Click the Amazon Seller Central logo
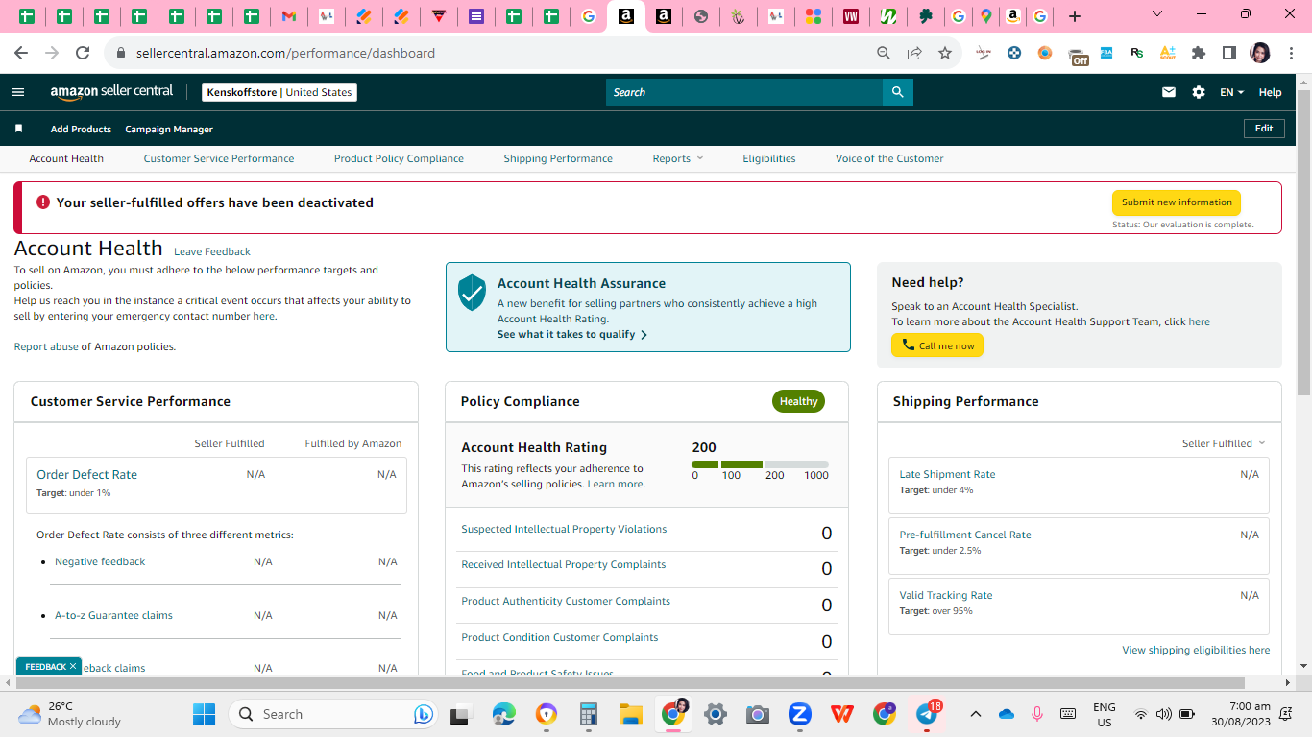This screenshot has width=1312, height=737. (x=111, y=92)
